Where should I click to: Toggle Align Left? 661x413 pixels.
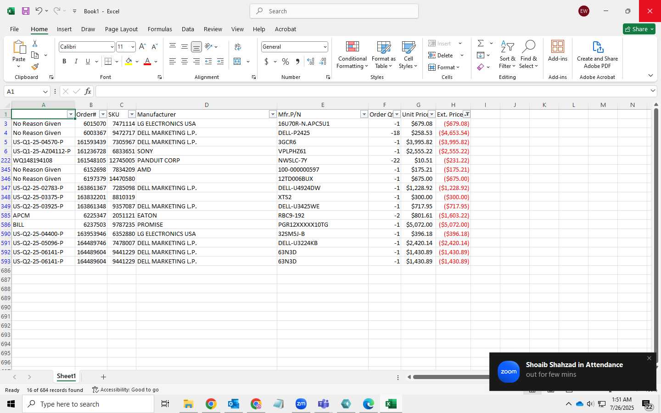[173, 61]
